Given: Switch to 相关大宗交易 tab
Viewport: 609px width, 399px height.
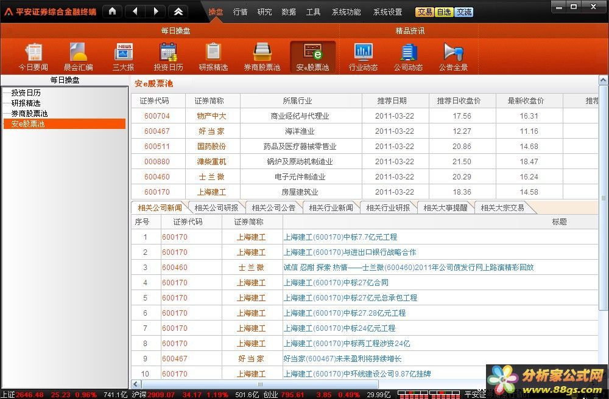Looking at the screenshot, I should pyautogui.click(x=502, y=208).
